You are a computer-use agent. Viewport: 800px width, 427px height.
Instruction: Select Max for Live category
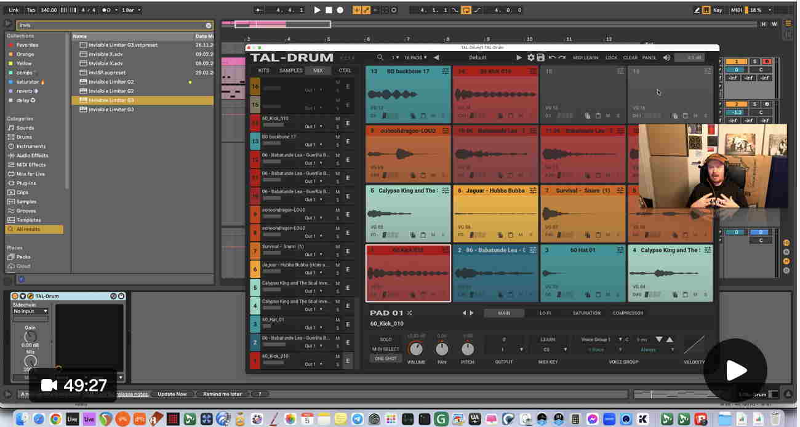pyautogui.click(x=31, y=174)
